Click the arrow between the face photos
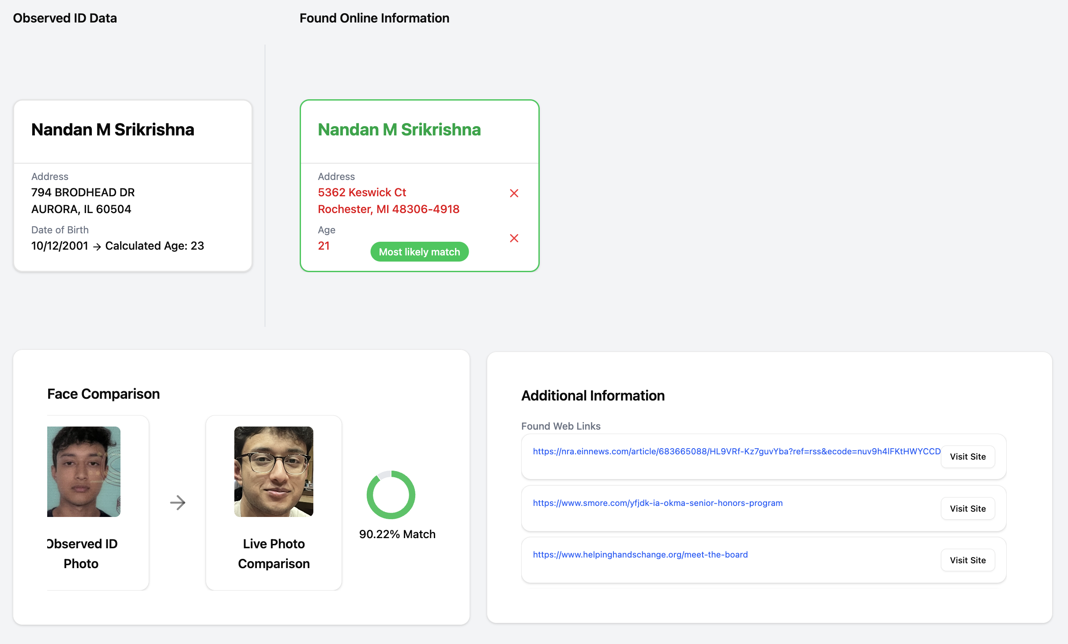Image resolution: width=1068 pixels, height=644 pixels. (177, 502)
